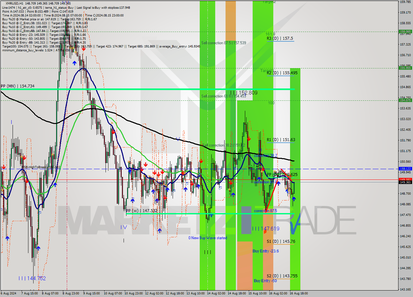Image resolution: width=413 pixels, height=297 pixels.
Task: Click the 'PP (w) | 147.532' weekly pivot label
Action: pyautogui.click(x=142, y=210)
